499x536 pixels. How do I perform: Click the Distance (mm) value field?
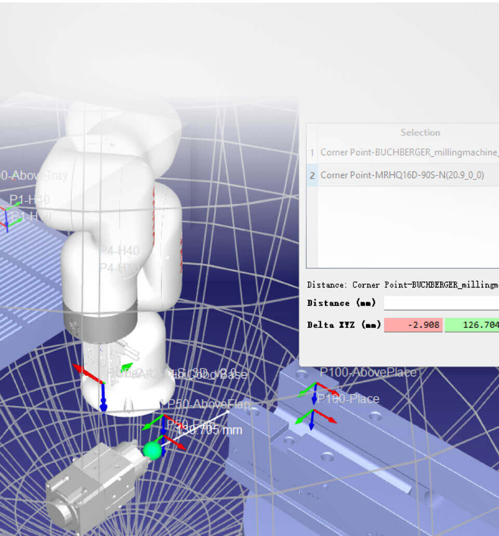coord(441,303)
